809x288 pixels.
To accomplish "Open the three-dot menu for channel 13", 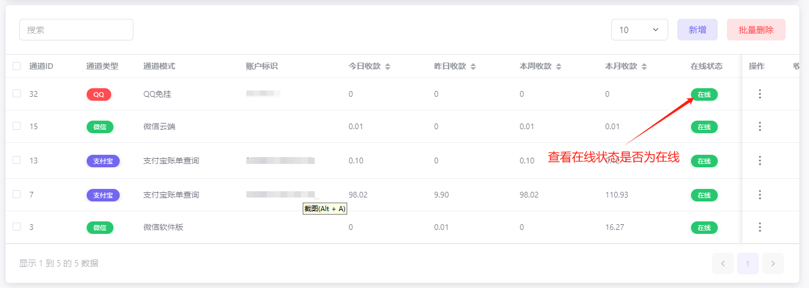I will [x=759, y=161].
